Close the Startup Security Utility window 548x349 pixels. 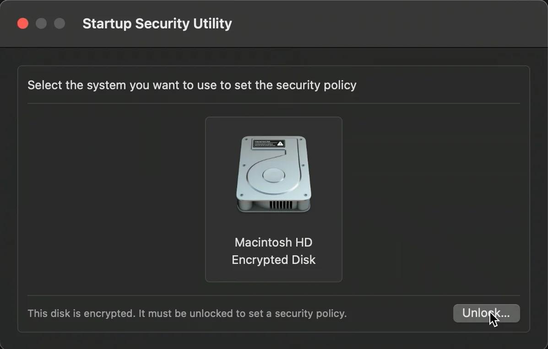coord(23,23)
